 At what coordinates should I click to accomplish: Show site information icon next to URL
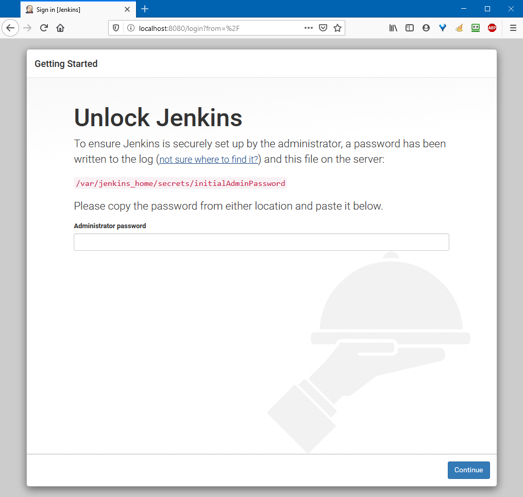[131, 28]
